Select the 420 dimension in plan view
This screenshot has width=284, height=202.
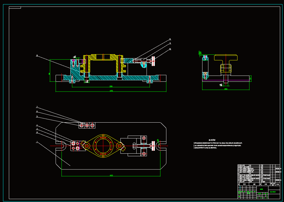click(111, 176)
